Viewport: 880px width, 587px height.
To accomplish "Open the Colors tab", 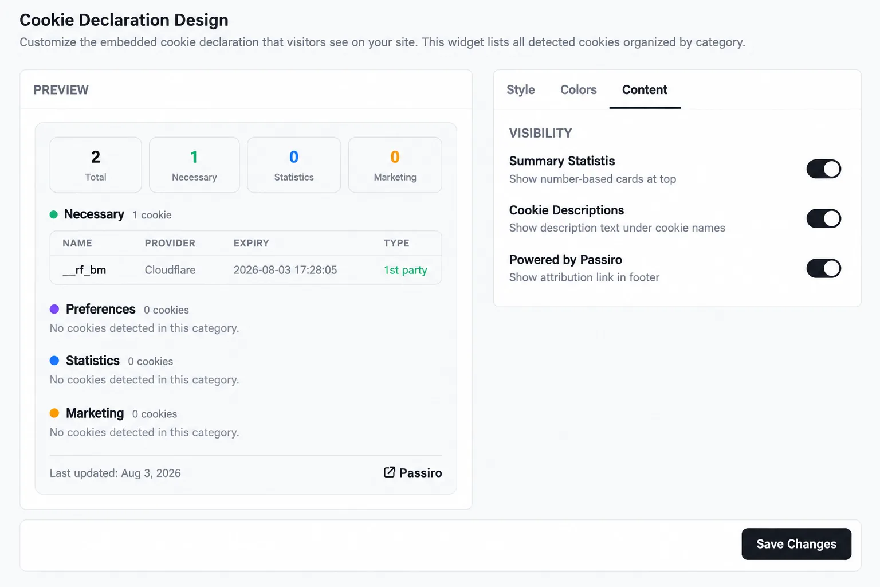I will click(578, 90).
